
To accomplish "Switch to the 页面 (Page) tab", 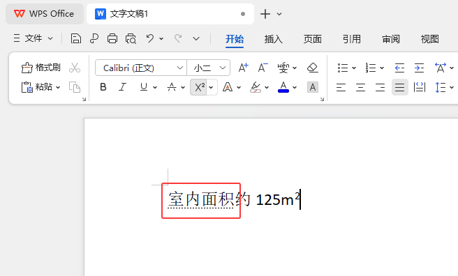I will click(x=313, y=39).
